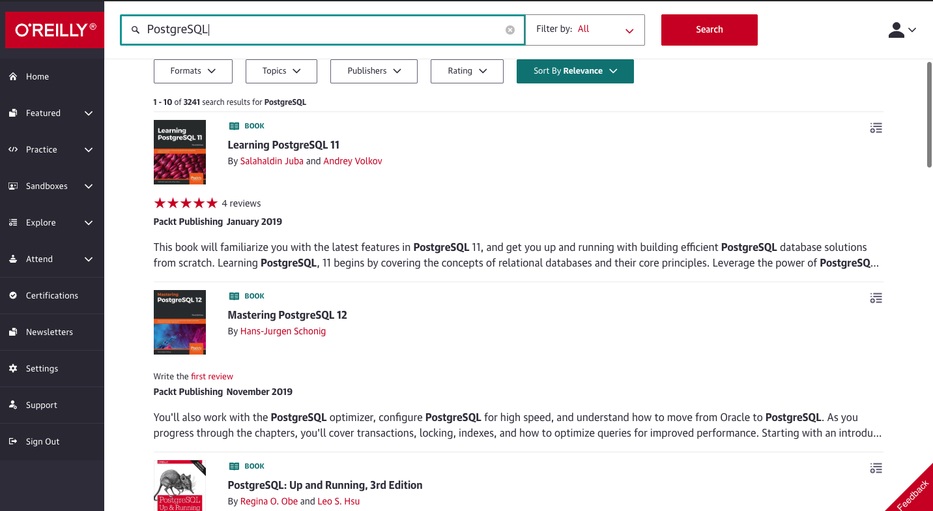This screenshot has width=933, height=511.
Task: Click the 4 reviews text
Action: point(241,203)
